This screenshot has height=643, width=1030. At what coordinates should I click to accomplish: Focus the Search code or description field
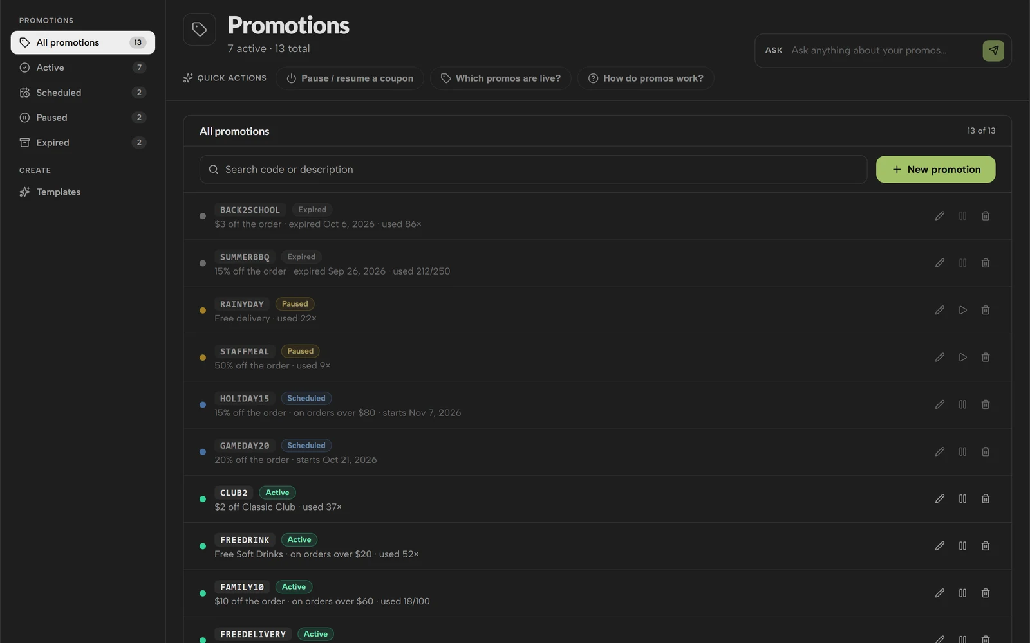point(533,169)
